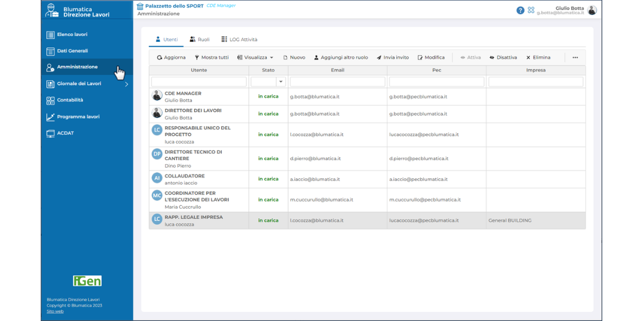
Task: Click the Utente filter input field
Action: [x=199, y=82]
